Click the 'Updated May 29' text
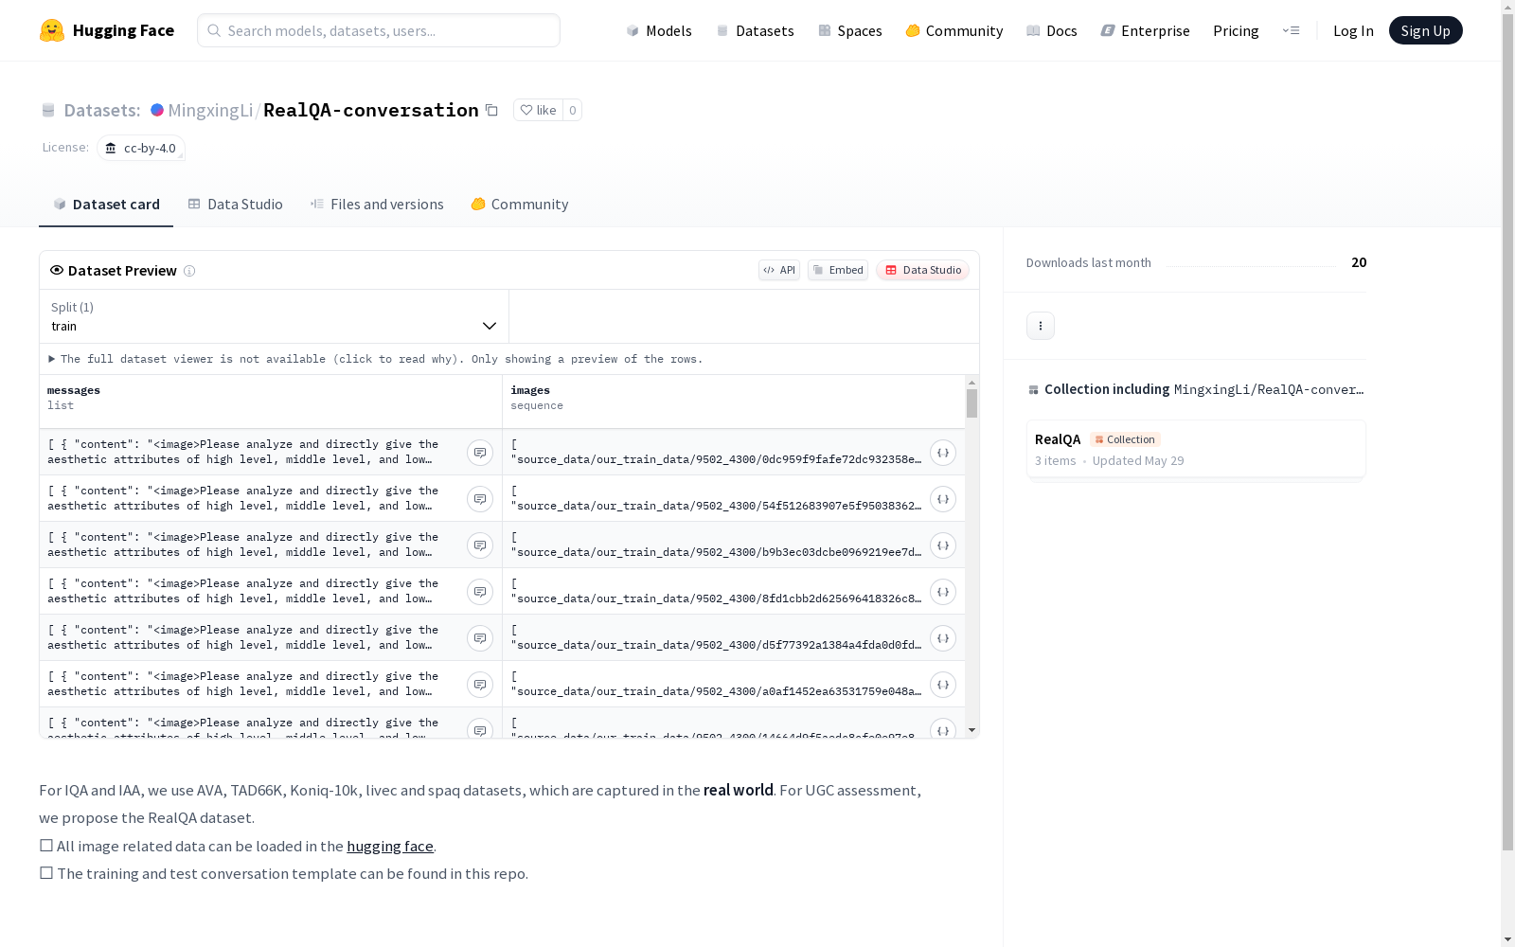Screen dimensions: 1515x947 1138,461
